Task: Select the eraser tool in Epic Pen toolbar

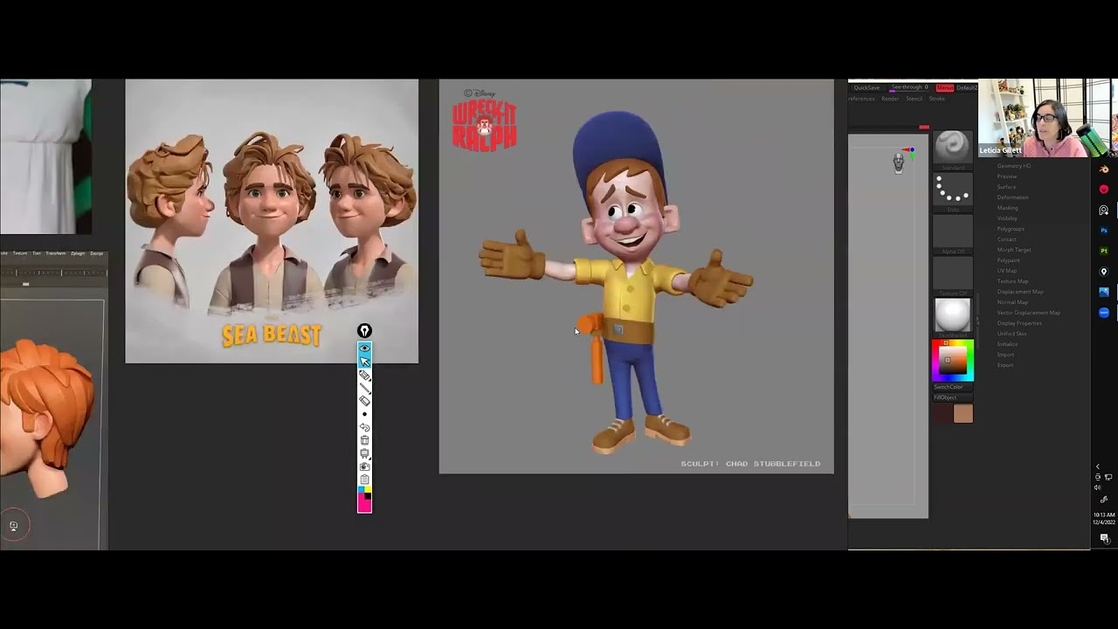Action: (x=364, y=400)
